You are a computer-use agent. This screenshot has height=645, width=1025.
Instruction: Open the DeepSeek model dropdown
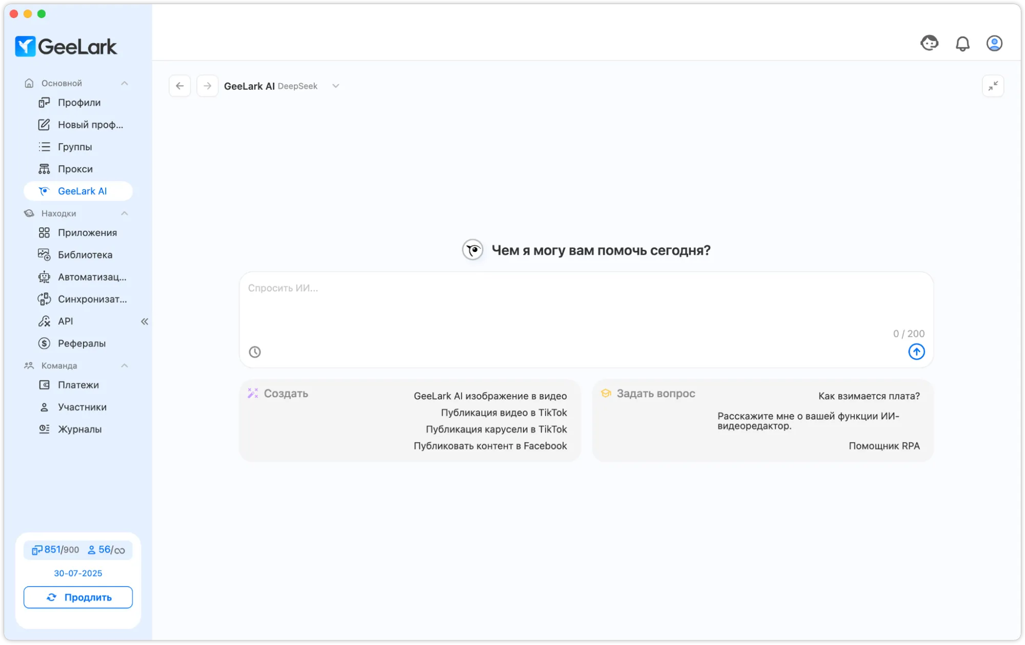(x=335, y=86)
